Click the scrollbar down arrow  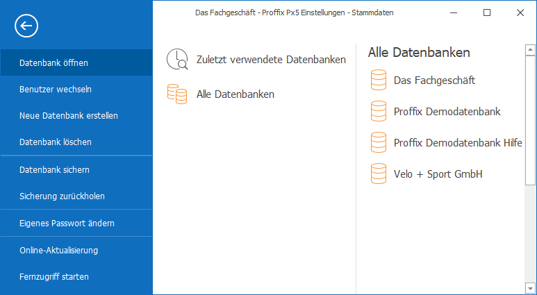[x=531, y=287]
